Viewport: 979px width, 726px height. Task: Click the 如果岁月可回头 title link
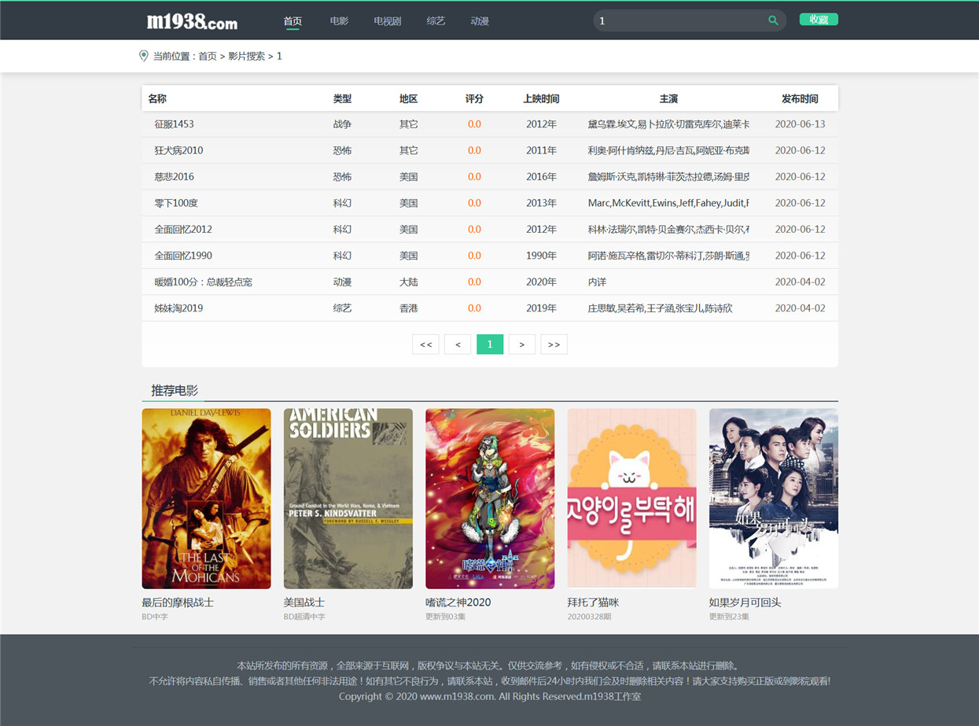coord(745,603)
